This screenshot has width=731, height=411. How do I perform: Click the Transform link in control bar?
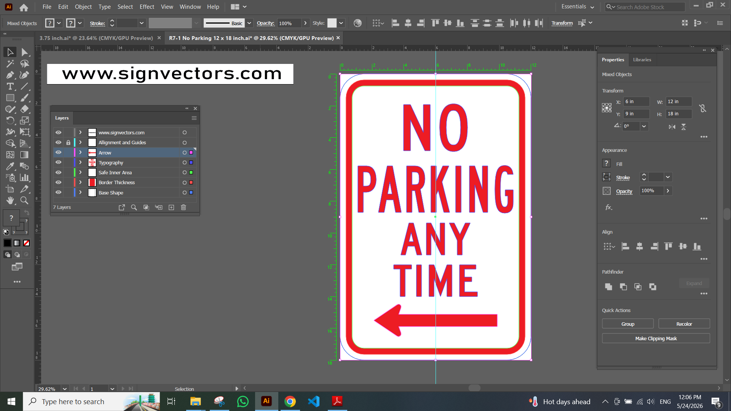pos(562,23)
